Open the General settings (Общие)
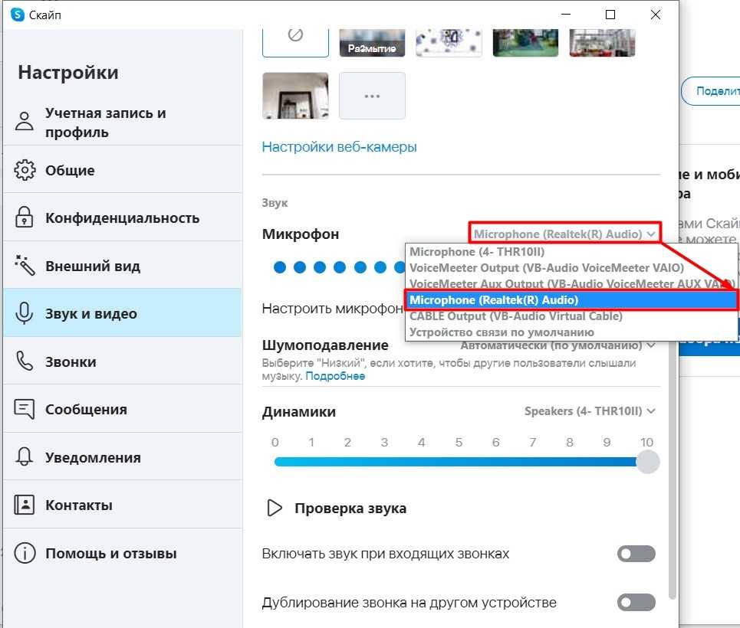This screenshot has width=740, height=628. pyautogui.click(x=123, y=170)
